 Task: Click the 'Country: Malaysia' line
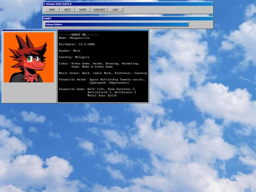pyautogui.click(x=74, y=57)
